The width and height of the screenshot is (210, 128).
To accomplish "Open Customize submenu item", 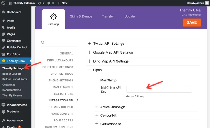I will click(x=9, y=84).
